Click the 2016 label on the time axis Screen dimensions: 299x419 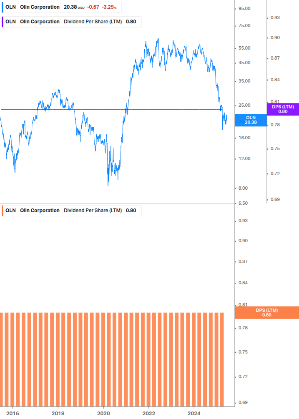click(x=13, y=414)
